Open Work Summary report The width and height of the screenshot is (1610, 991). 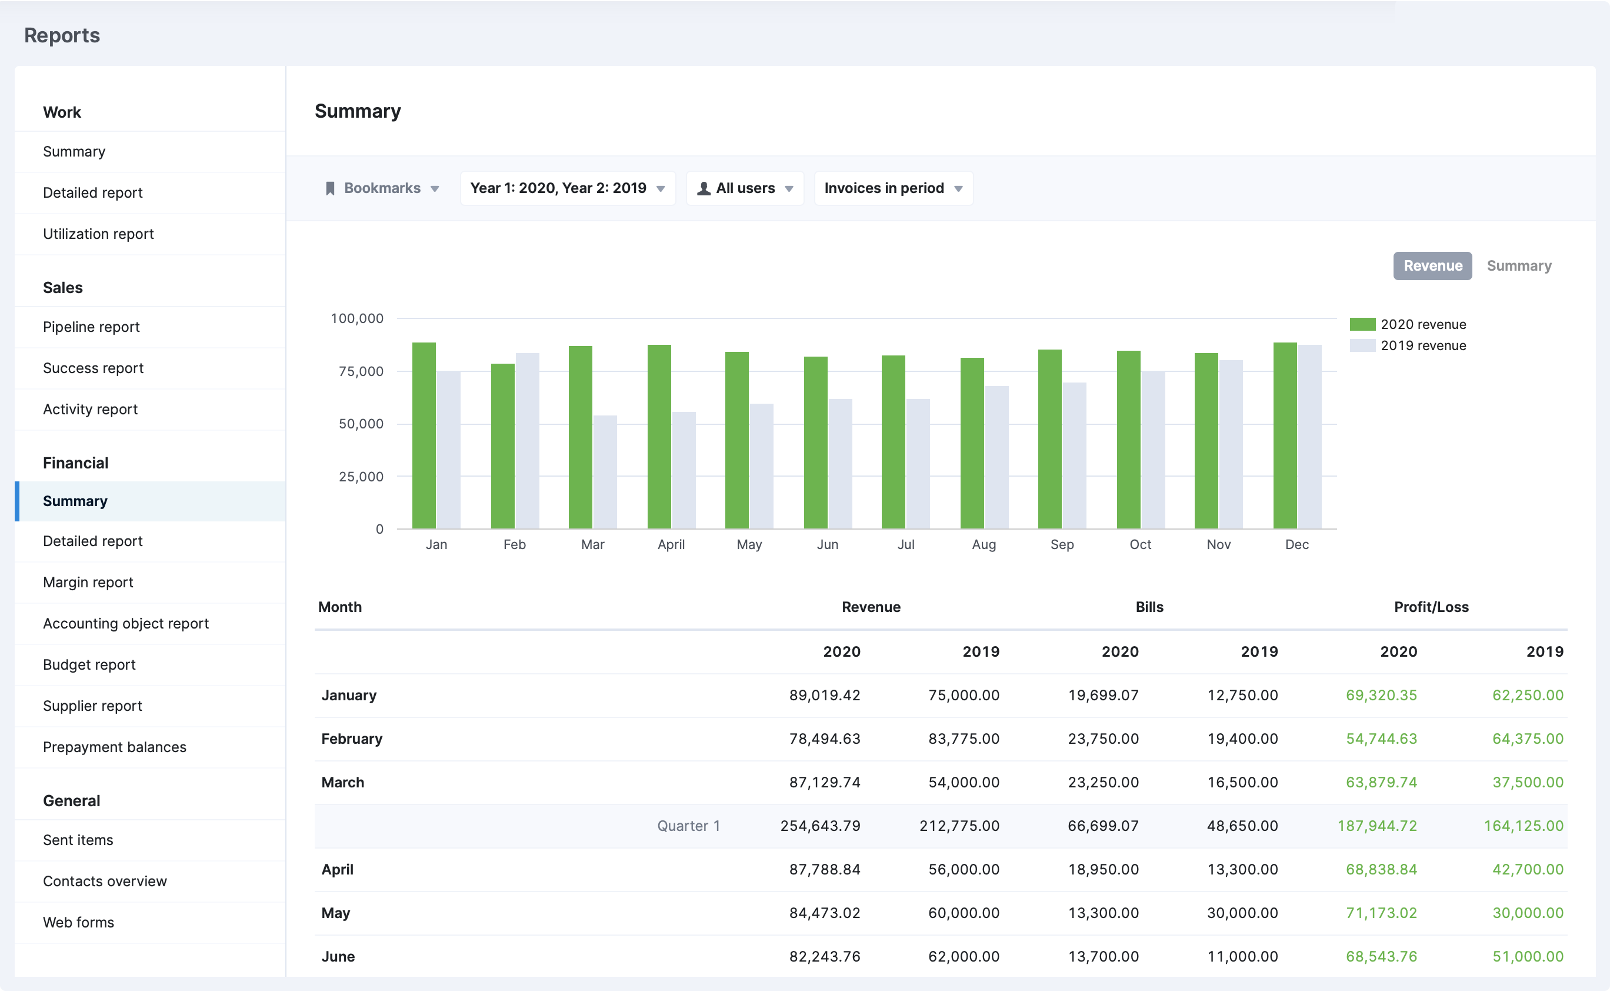[150, 152]
